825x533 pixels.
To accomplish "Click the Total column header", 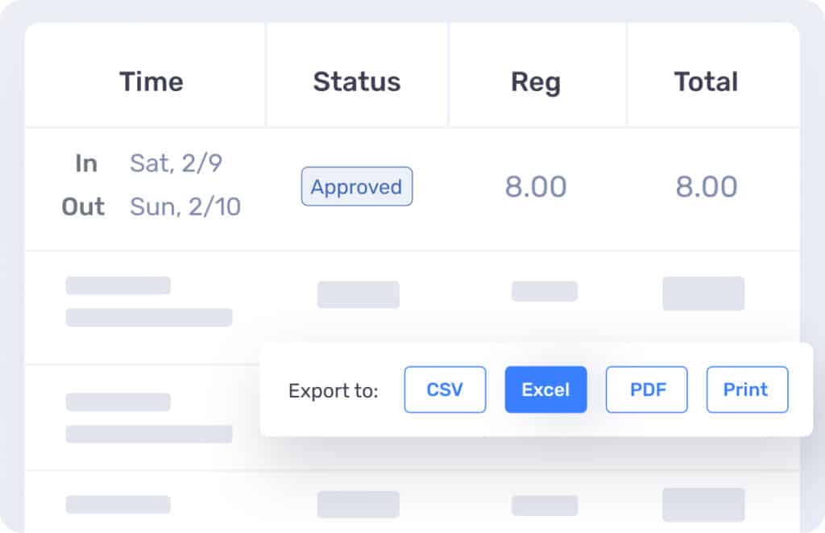I will point(706,81).
